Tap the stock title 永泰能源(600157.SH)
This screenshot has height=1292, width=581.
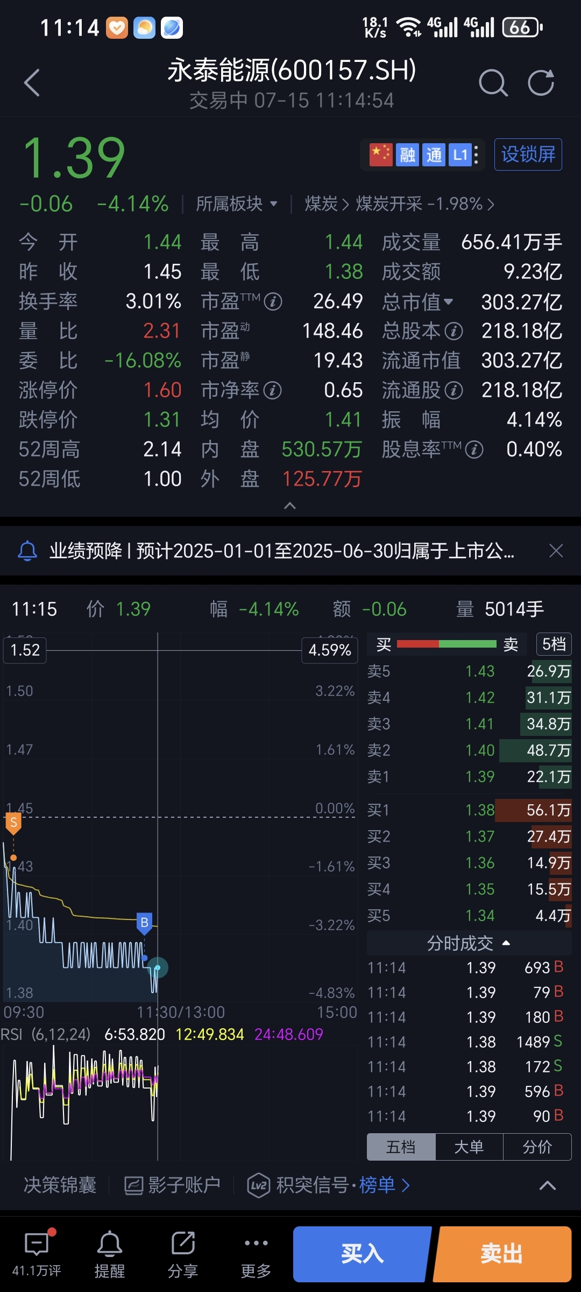[x=292, y=70]
